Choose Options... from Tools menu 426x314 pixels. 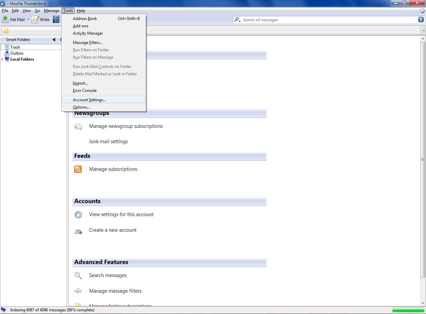point(104,107)
